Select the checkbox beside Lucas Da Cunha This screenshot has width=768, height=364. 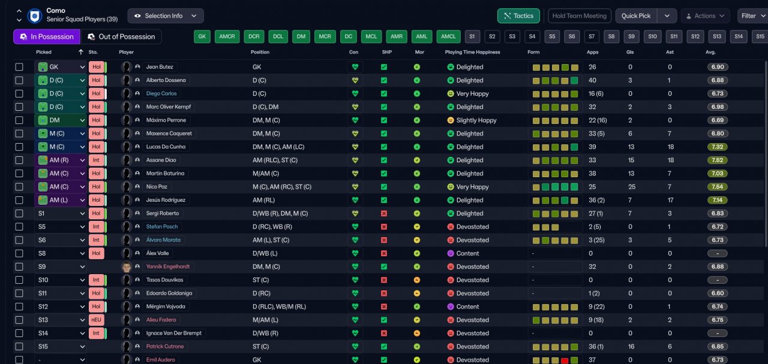click(19, 147)
